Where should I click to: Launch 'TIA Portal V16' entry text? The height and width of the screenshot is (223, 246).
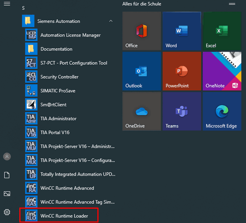pos(55,133)
